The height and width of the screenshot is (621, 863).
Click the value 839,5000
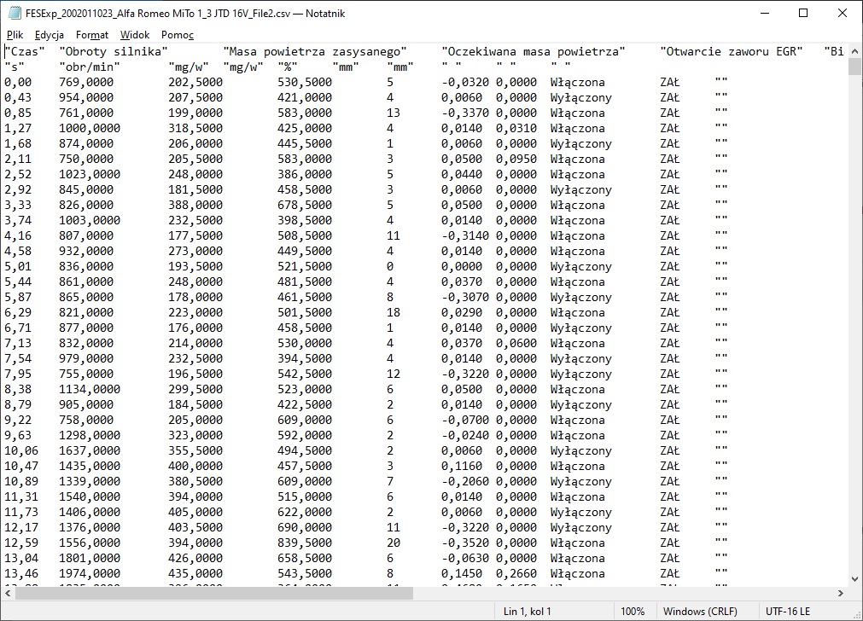305,543
